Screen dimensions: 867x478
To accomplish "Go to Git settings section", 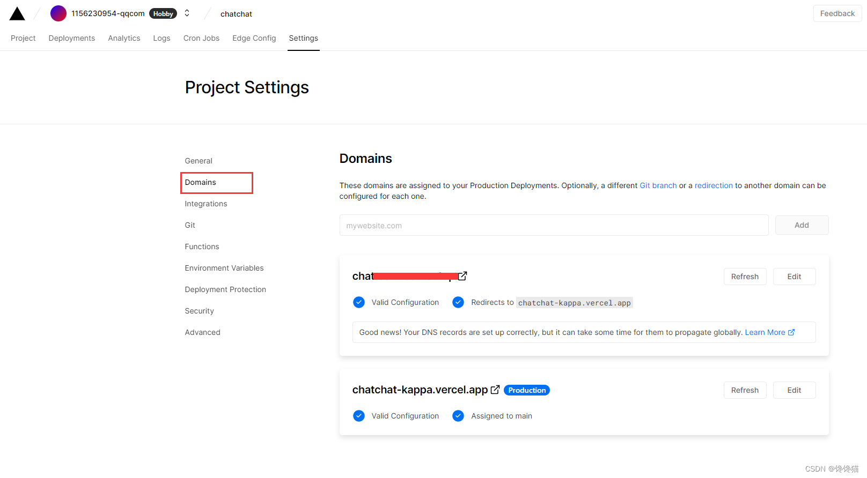I will coord(190,225).
